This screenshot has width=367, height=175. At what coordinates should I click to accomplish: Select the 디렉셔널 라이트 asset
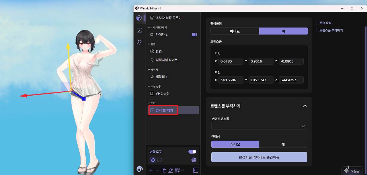click(x=173, y=60)
